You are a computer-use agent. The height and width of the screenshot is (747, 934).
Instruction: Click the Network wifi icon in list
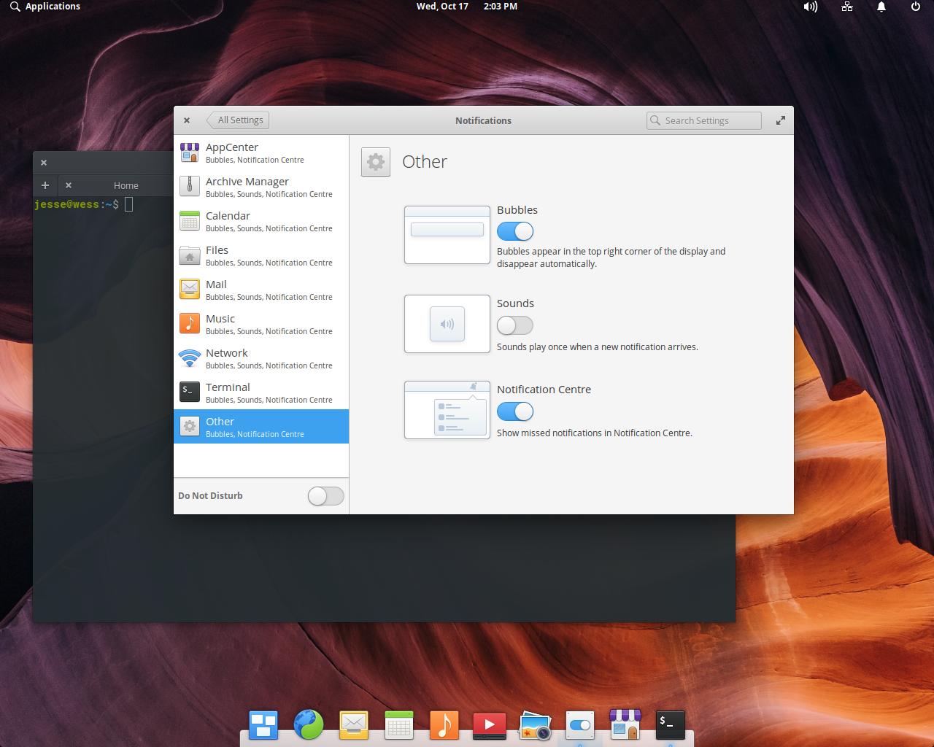(190, 358)
